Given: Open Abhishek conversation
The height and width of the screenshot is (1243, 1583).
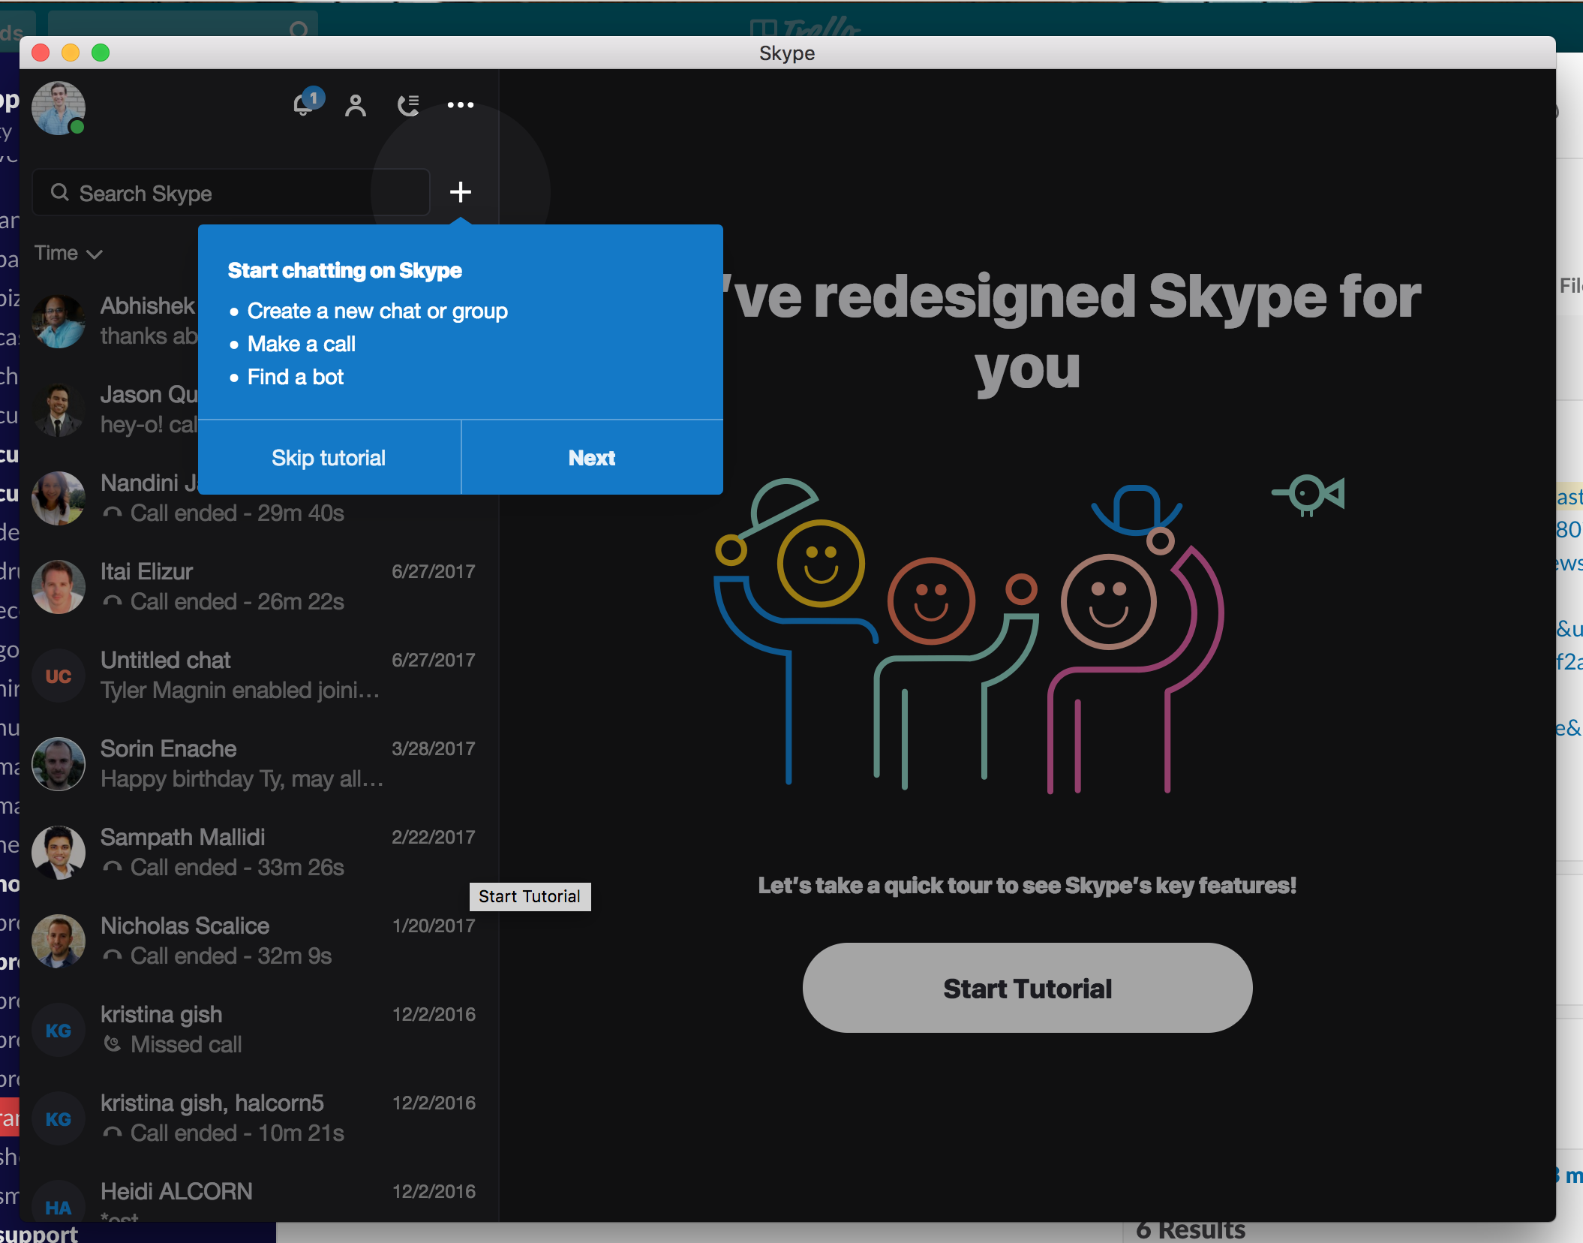Looking at the screenshot, I should click(x=113, y=321).
